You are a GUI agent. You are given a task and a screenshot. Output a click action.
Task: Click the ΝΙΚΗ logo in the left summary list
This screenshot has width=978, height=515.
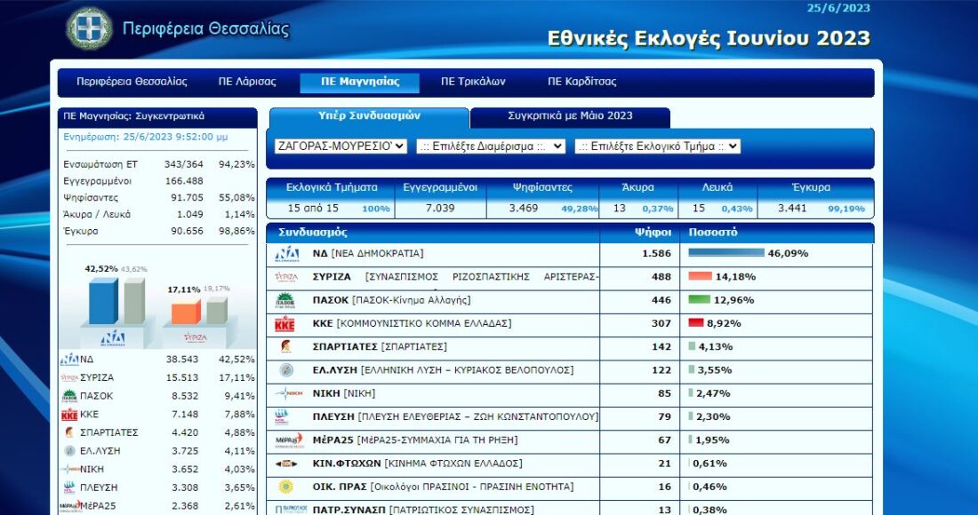[70, 469]
